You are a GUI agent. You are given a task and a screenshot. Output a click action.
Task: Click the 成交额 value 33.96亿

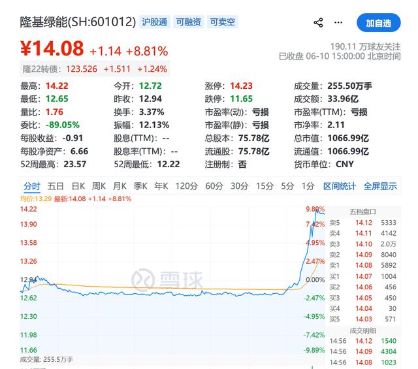343,99
